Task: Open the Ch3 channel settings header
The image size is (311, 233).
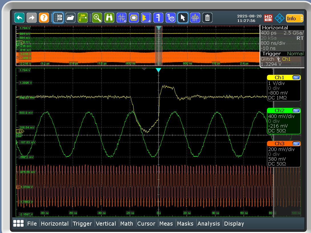Action: tap(280, 144)
